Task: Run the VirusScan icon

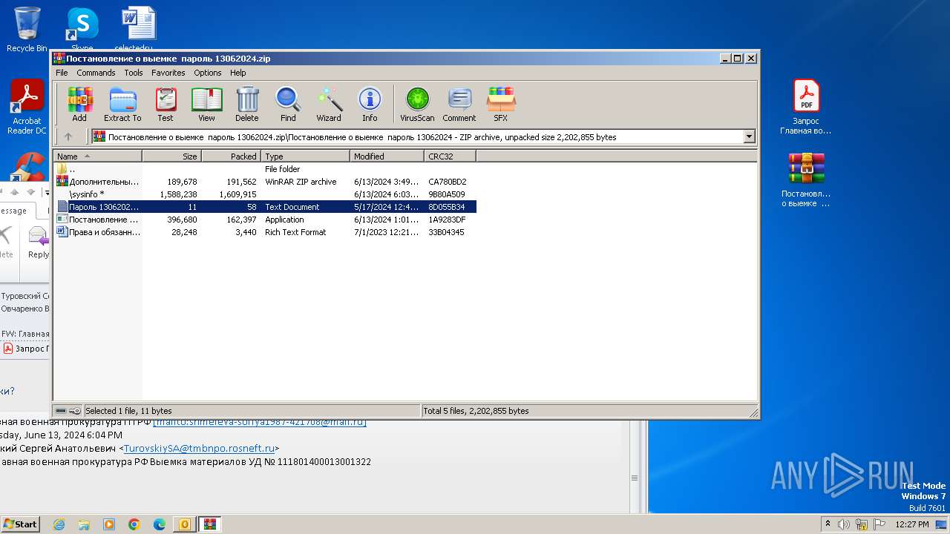Action: pyautogui.click(x=417, y=105)
